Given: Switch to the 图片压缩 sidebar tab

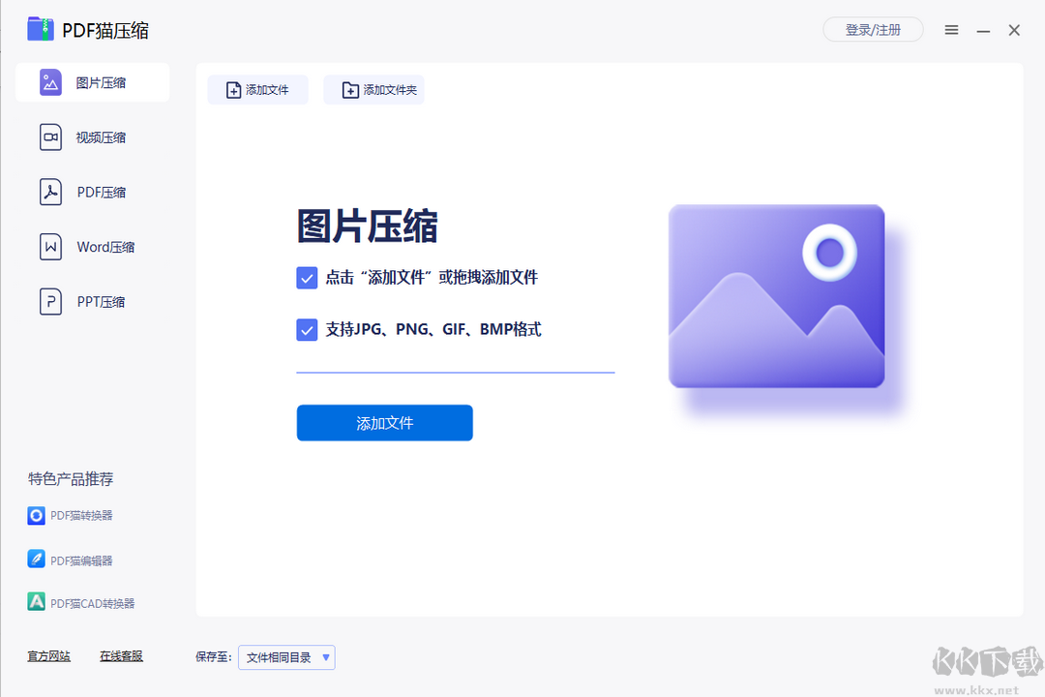Looking at the screenshot, I should pyautogui.click(x=91, y=82).
